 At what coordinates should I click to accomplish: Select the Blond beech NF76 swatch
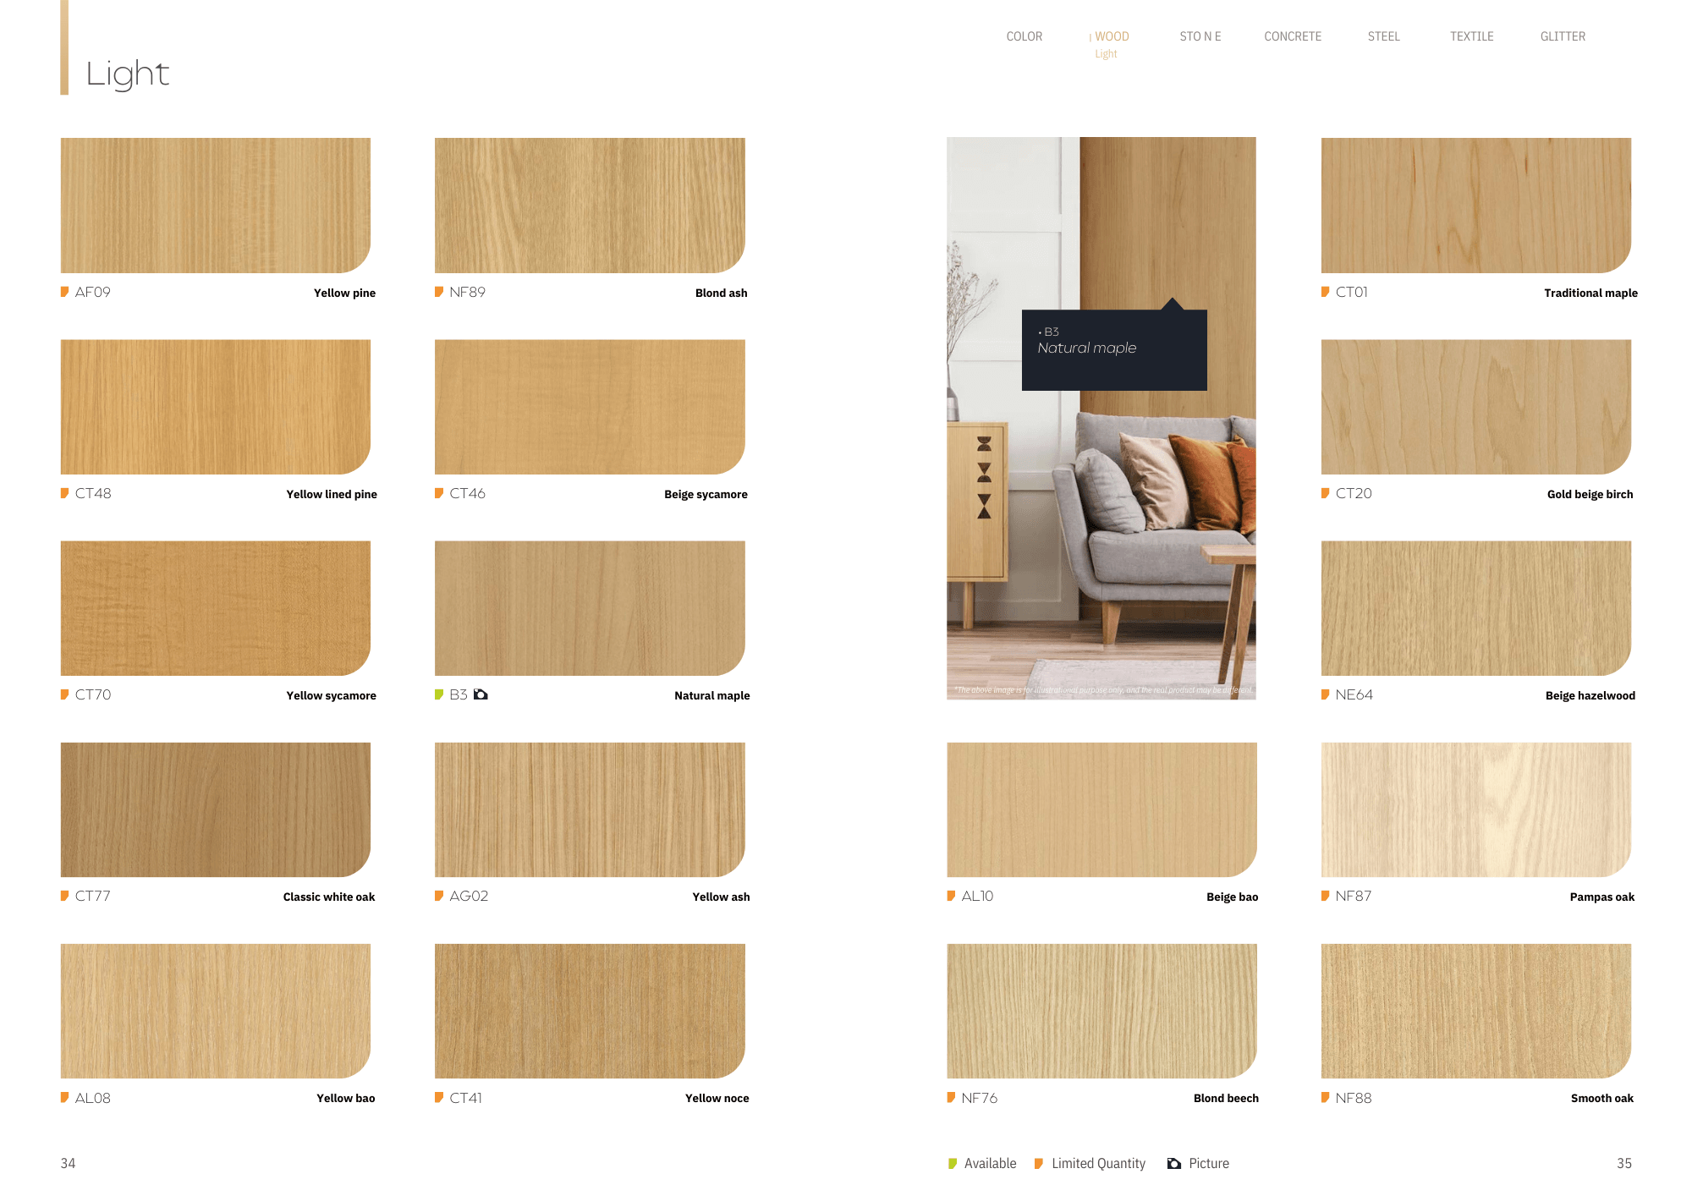[1101, 1011]
